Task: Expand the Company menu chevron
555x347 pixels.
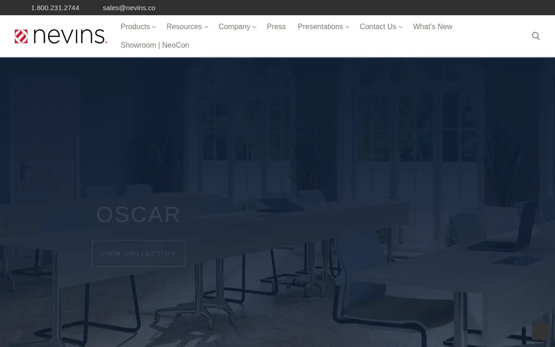Action: [x=254, y=27]
